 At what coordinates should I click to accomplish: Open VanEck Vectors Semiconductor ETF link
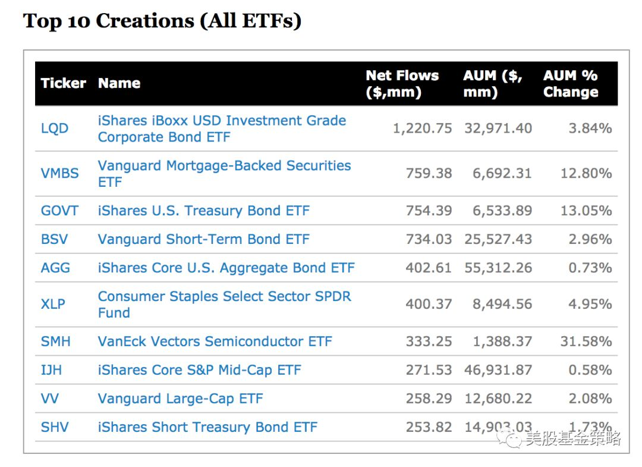click(215, 341)
